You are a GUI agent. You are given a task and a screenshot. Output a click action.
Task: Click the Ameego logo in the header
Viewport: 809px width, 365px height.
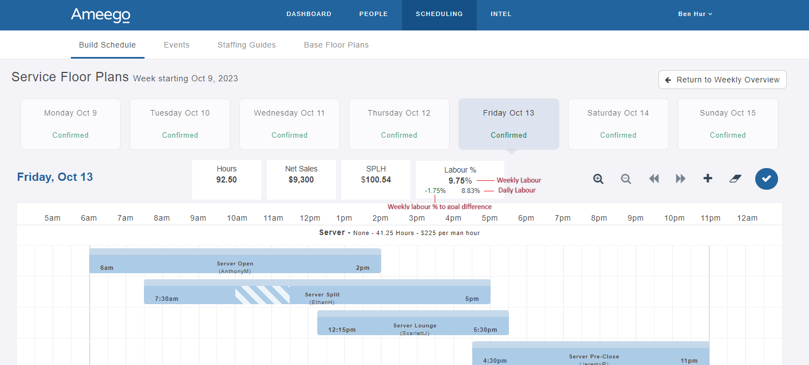click(x=100, y=15)
